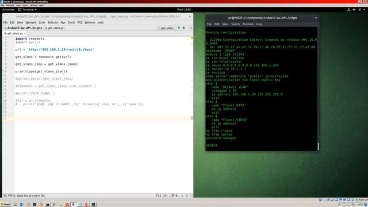Run the get_vlans configuration
This screenshot has height=207, width=368.
pos(179,28)
